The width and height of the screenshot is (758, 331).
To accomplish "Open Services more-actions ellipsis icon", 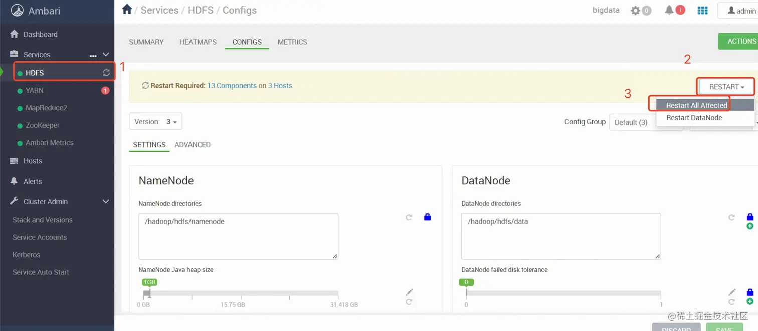I will tap(93, 55).
